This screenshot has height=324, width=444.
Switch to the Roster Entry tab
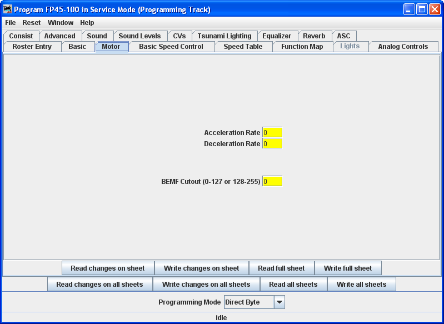(x=32, y=47)
